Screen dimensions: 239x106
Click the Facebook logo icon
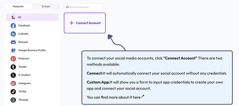tap(13, 26)
